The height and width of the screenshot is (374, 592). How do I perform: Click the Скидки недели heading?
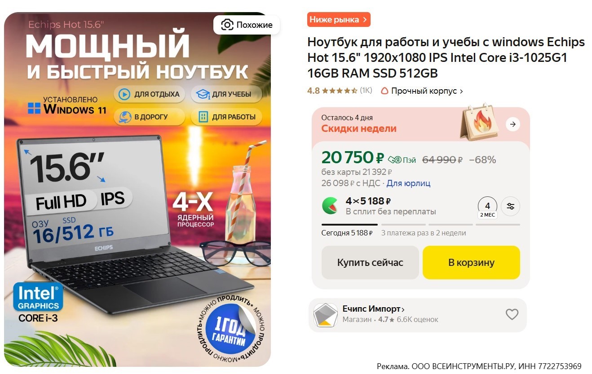coord(359,128)
